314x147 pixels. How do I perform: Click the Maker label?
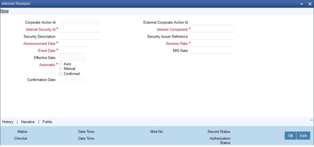click(23, 132)
